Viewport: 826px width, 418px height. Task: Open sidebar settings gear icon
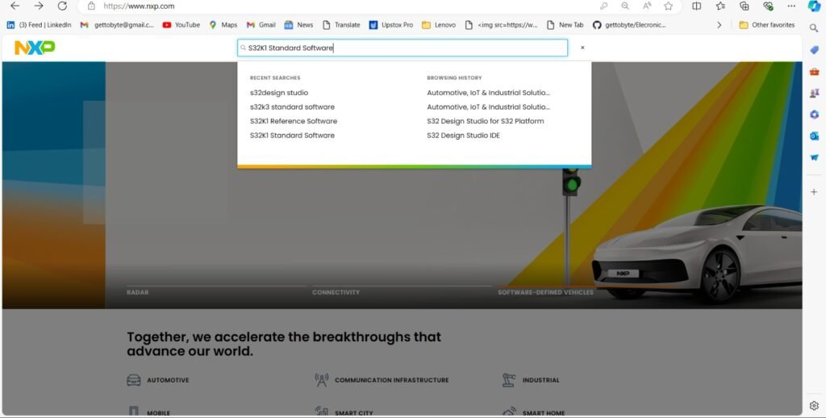pyautogui.click(x=814, y=405)
